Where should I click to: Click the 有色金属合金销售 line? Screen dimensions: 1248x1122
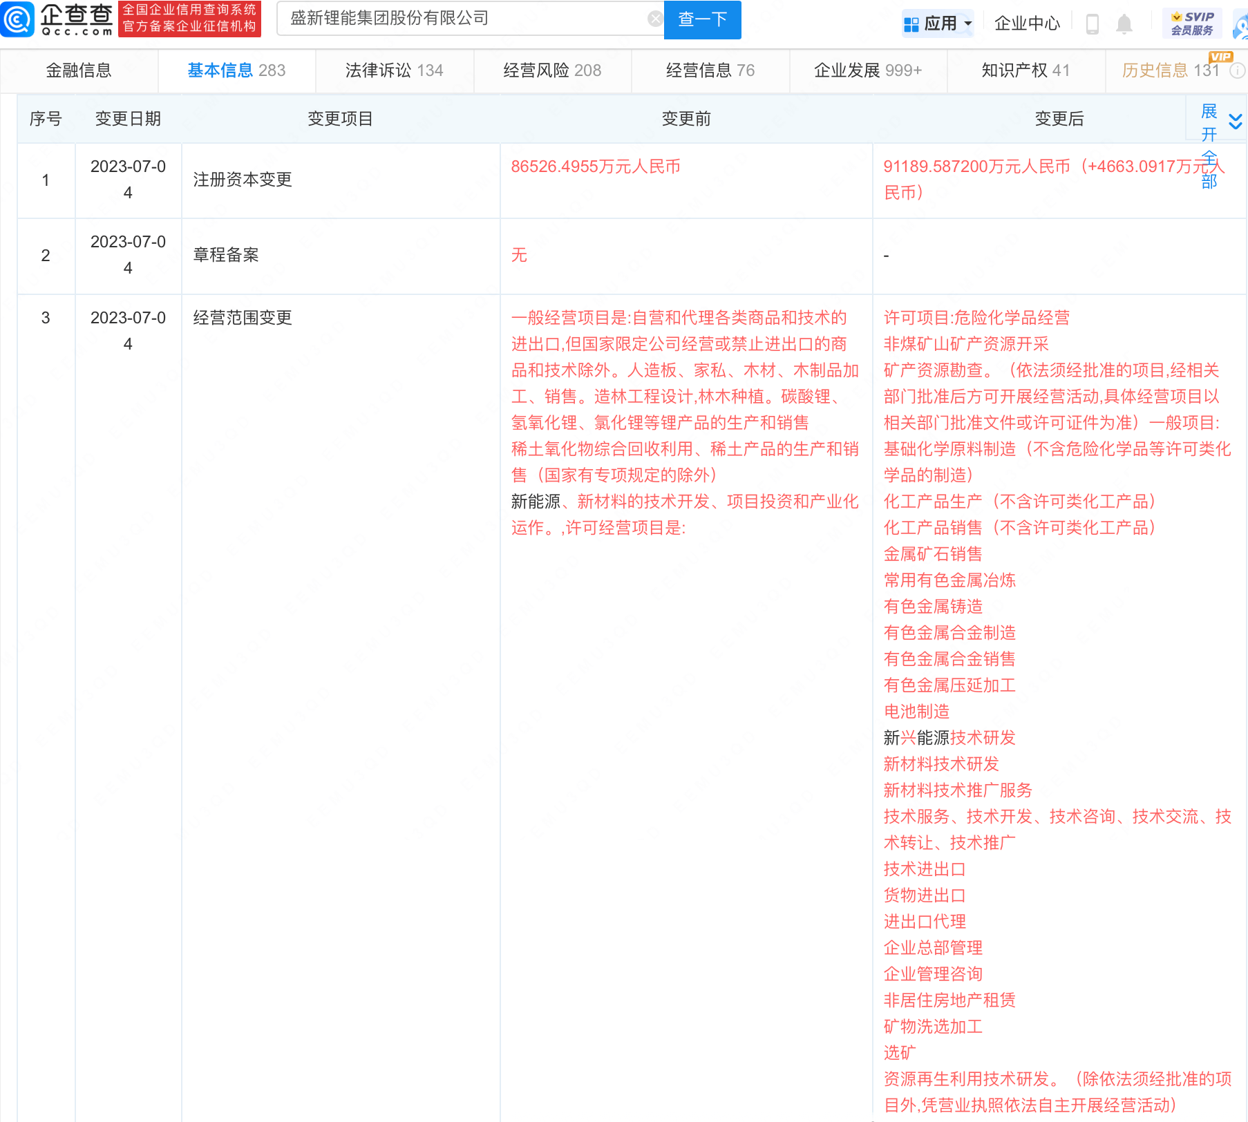949,659
